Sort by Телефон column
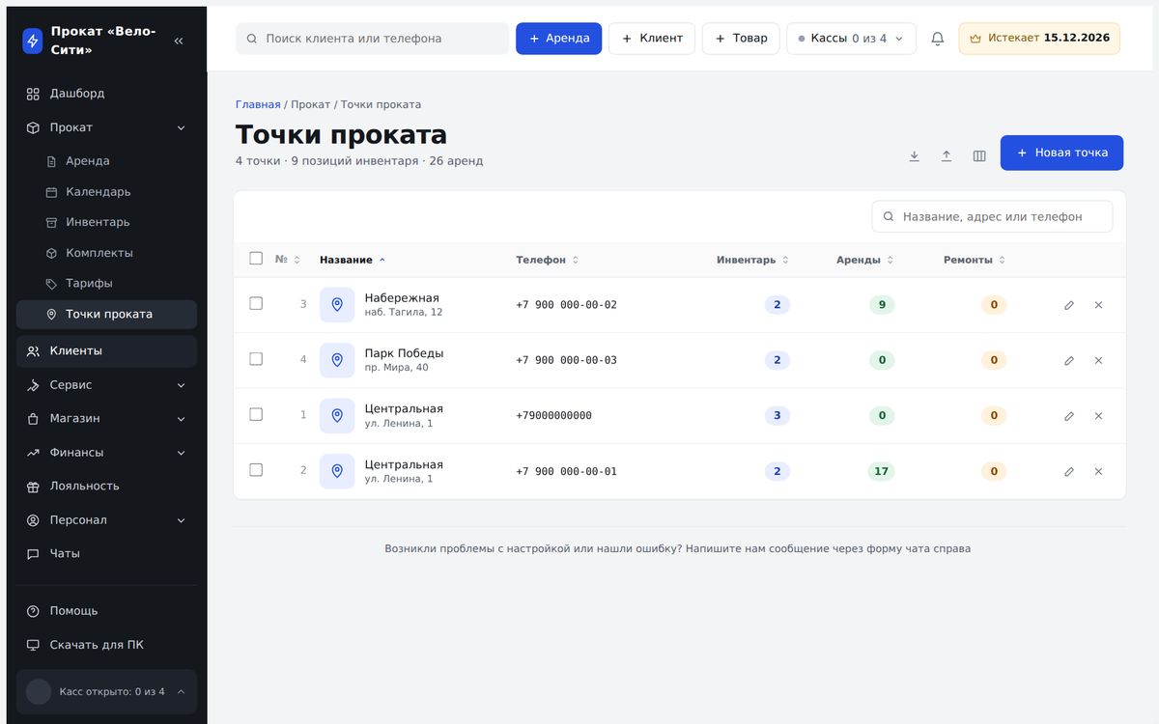The image size is (1159, 724). coord(547,260)
